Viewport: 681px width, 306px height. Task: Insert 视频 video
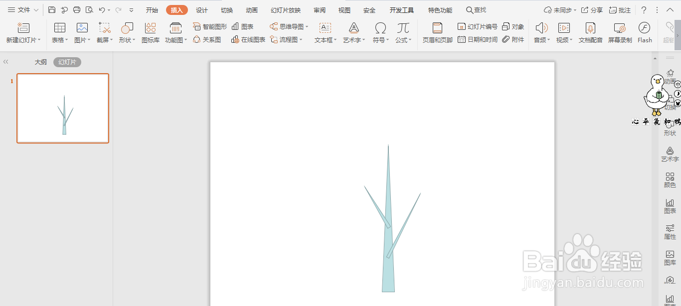coord(564,28)
